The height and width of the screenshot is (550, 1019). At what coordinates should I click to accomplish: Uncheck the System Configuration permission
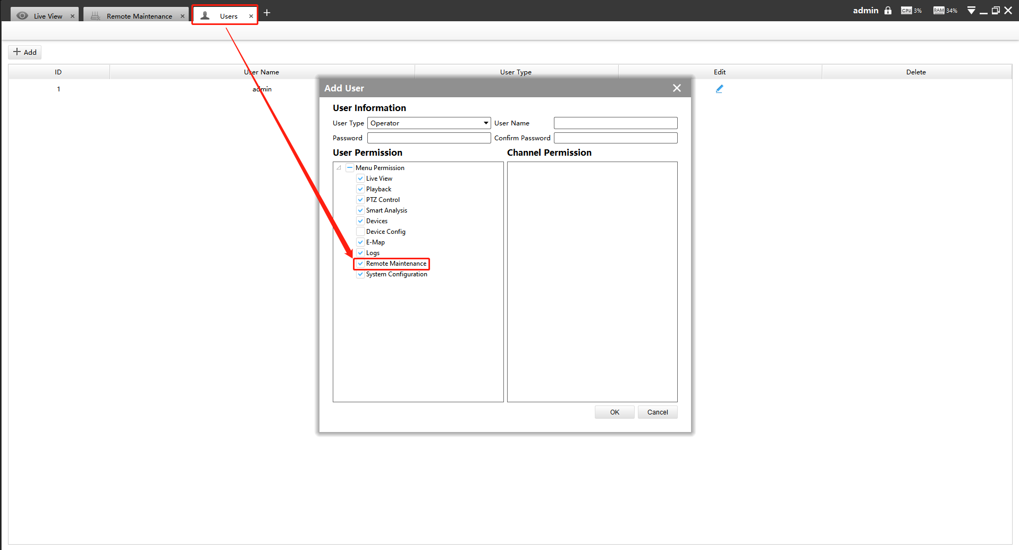360,274
